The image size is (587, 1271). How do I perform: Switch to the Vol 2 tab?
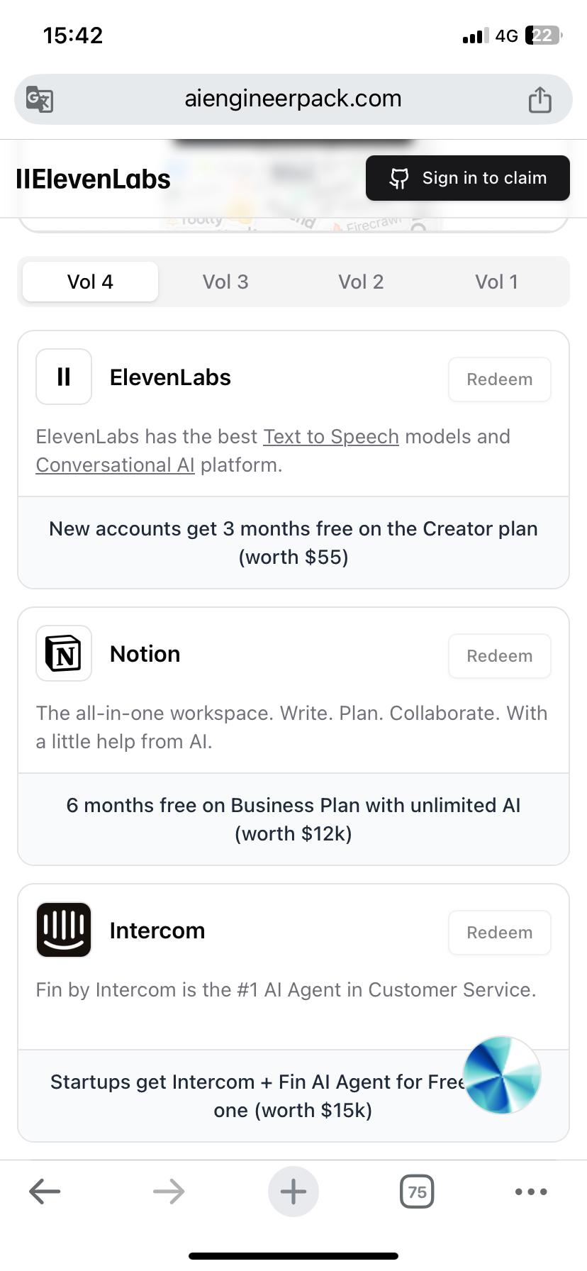361,282
